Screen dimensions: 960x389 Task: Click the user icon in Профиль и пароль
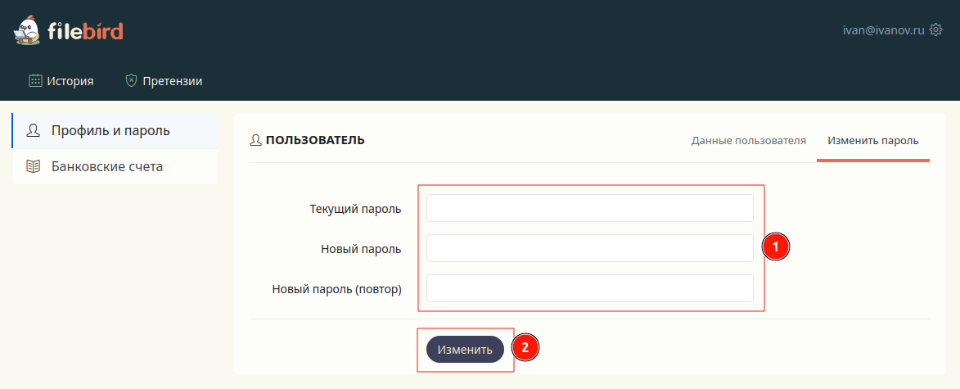pyautogui.click(x=34, y=130)
